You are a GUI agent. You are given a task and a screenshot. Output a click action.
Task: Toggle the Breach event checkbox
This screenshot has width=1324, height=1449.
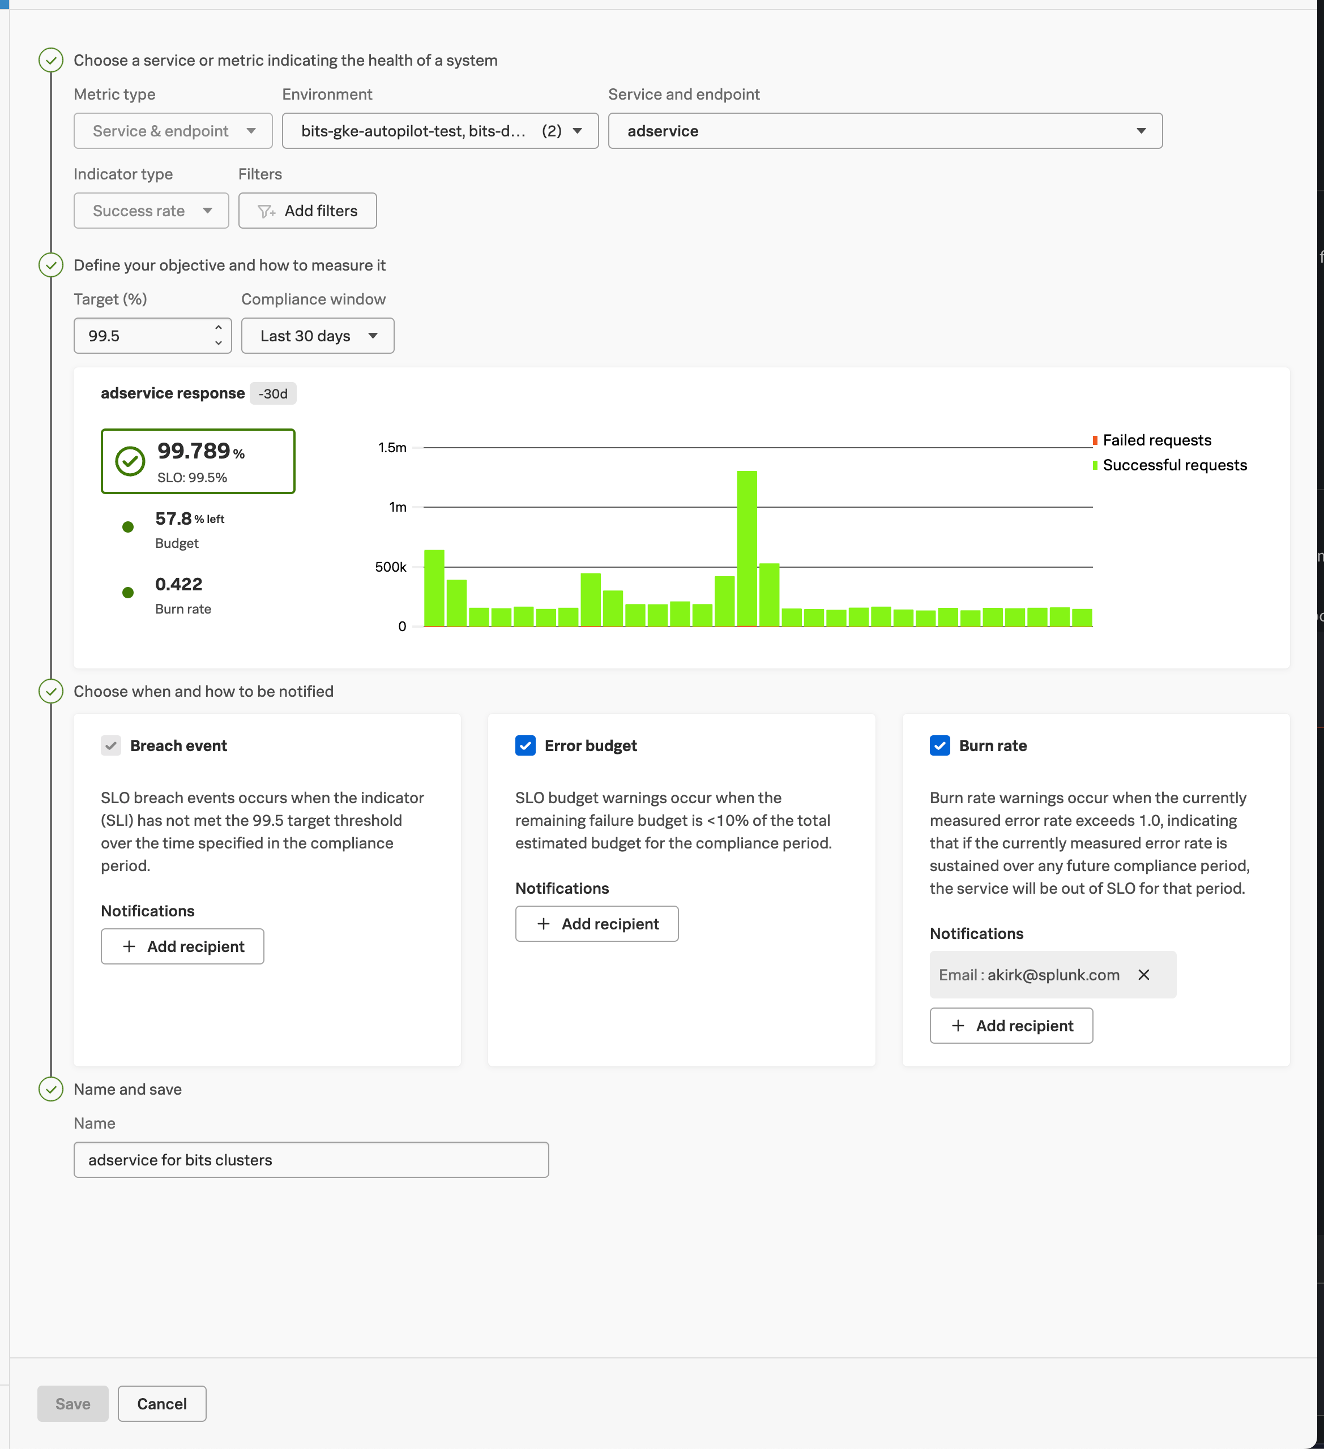tap(111, 745)
